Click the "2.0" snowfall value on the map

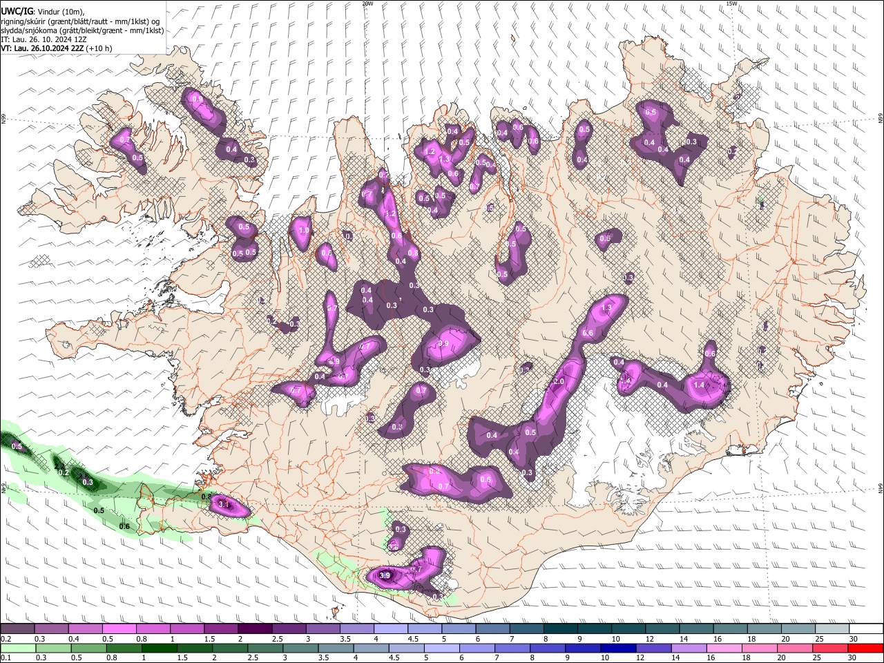(559, 382)
